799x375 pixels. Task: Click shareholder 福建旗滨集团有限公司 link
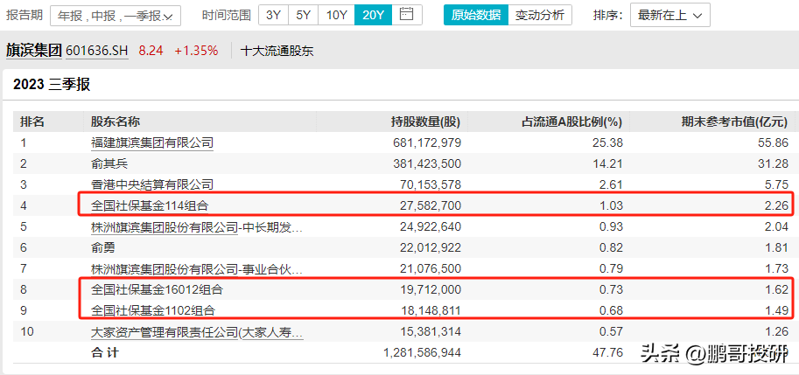click(151, 142)
